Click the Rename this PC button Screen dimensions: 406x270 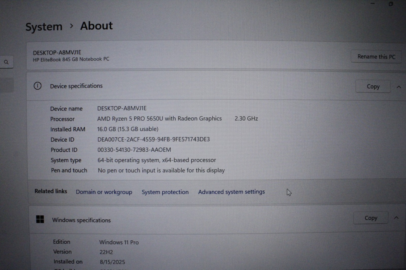tap(376, 56)
